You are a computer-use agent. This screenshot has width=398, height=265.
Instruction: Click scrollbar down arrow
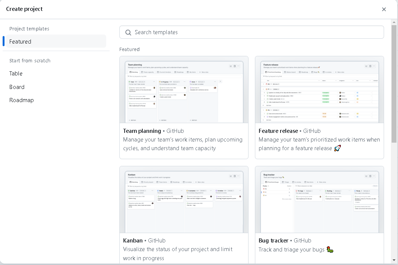coord(394,260)
